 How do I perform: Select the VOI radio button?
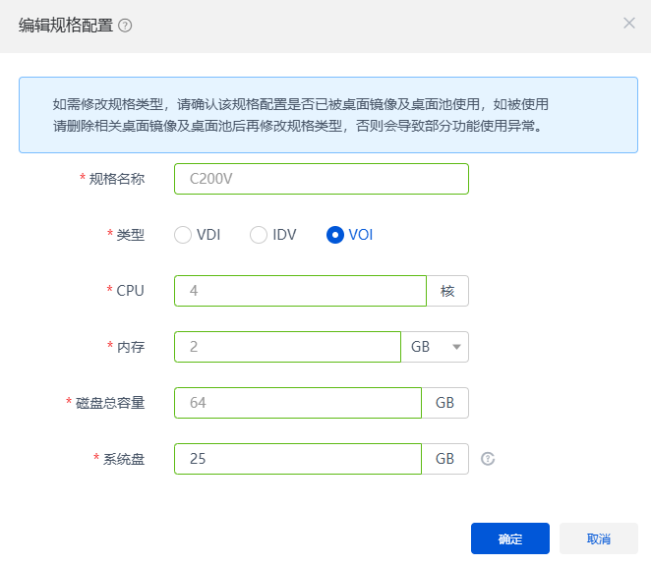click(x=335, y=235)
